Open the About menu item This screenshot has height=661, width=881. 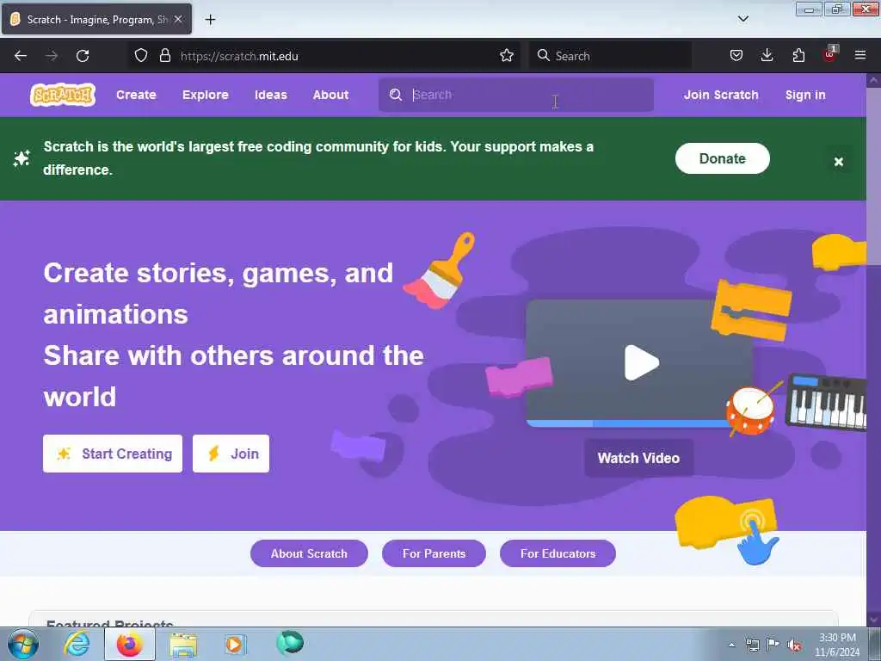[330, 95]
